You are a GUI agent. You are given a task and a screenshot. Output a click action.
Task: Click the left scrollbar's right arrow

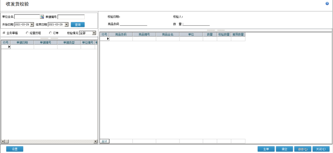[x=95, y=141]
